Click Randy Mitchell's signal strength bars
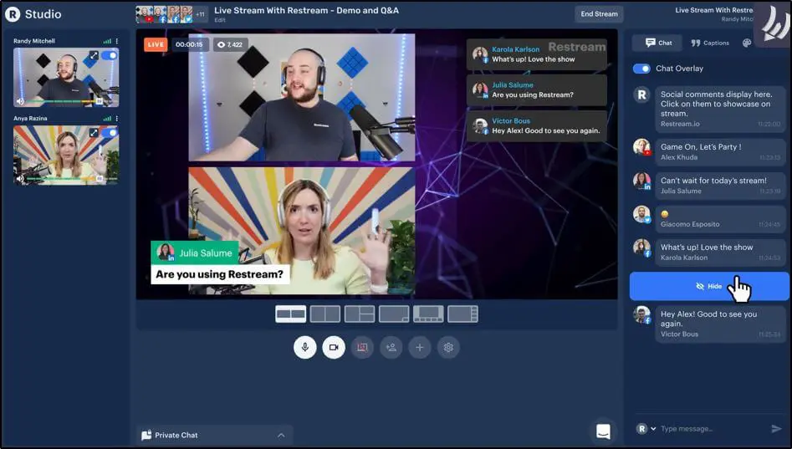 coord(107,41)
